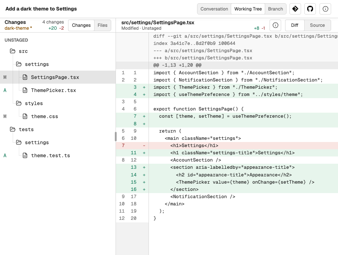
Task: Switch to Source view
Action: pos(317,25)
